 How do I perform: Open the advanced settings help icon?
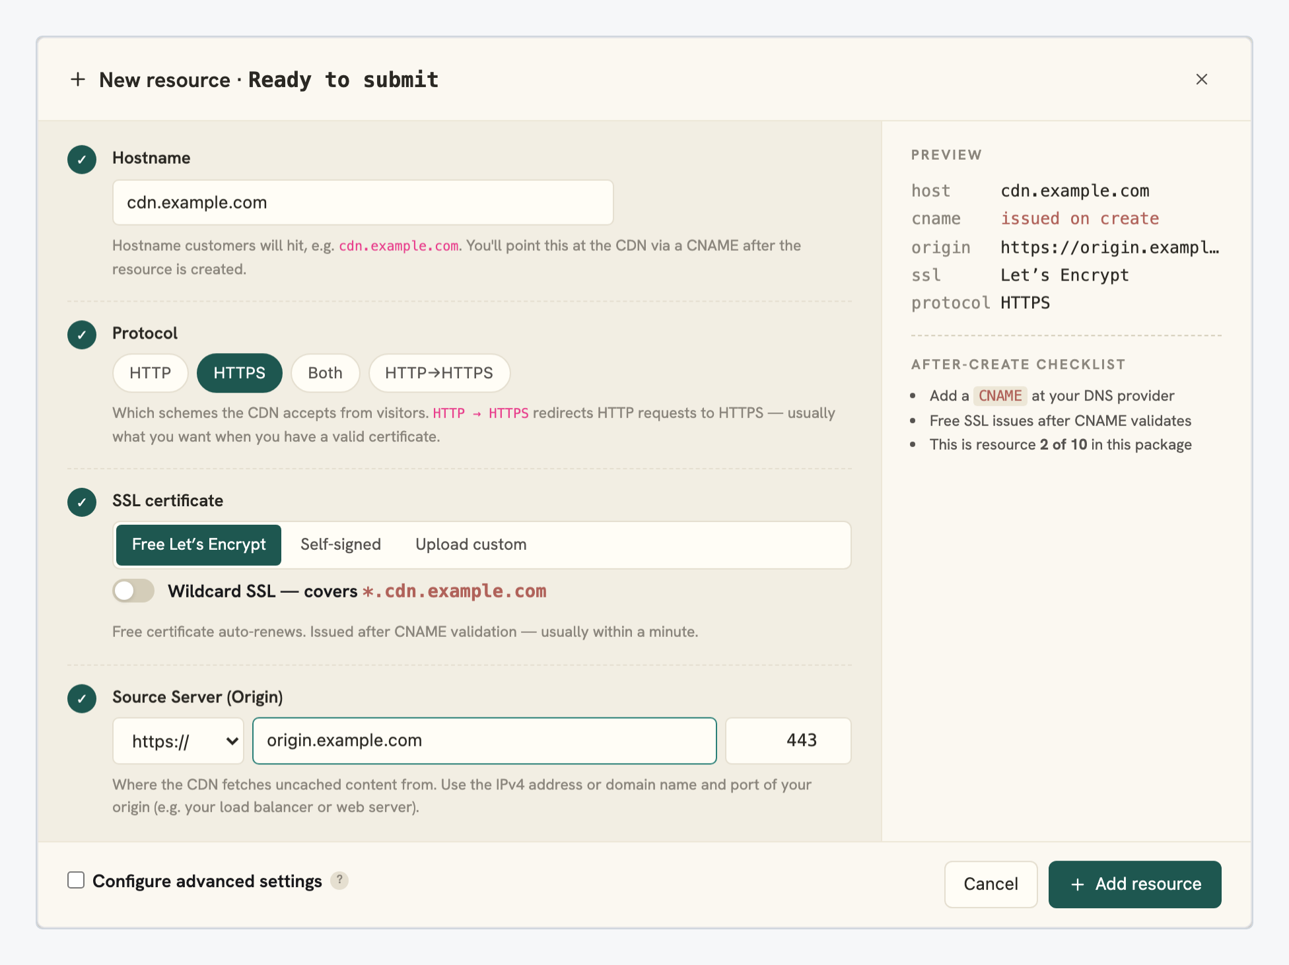pyautogui.click(x=339, y=880)
